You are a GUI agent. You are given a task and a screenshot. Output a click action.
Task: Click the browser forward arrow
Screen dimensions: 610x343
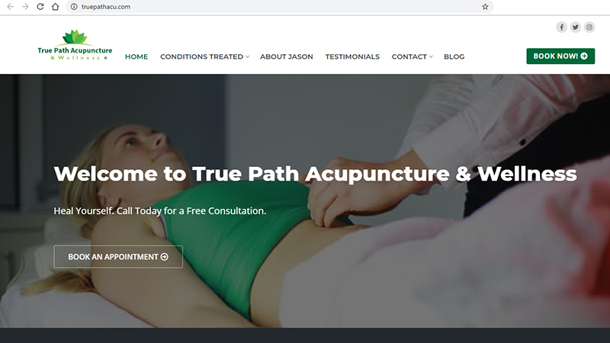pos(25,7)
